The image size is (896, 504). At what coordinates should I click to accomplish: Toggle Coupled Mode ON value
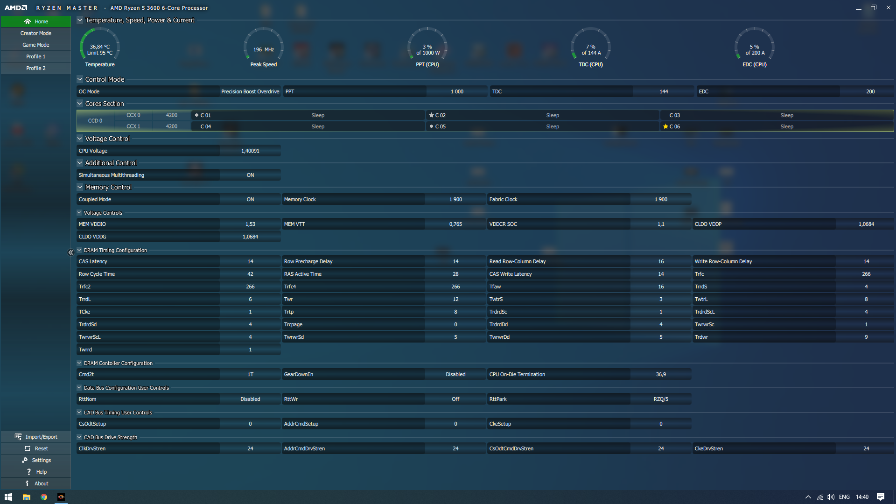[250, 199]
